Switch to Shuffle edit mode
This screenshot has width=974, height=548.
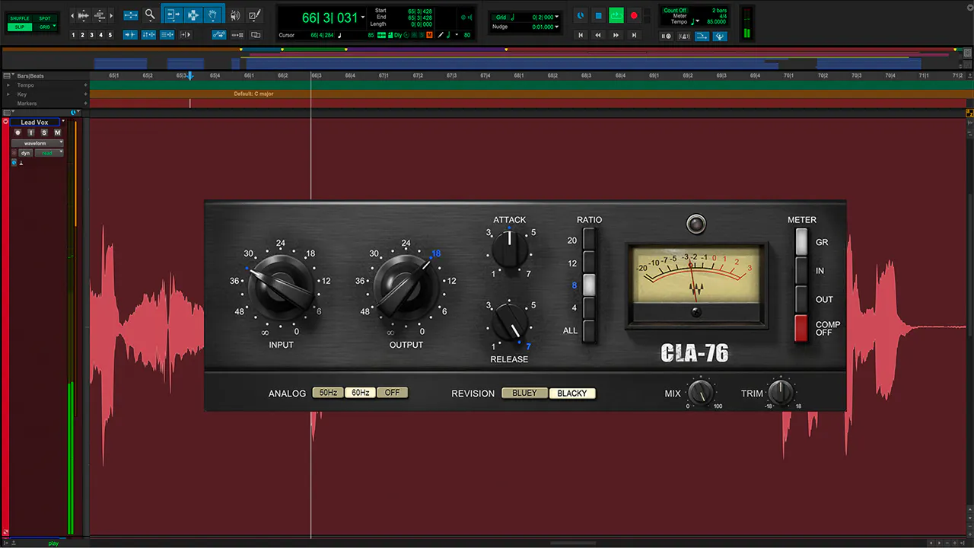pyautogui.click(x=21, y=18)
